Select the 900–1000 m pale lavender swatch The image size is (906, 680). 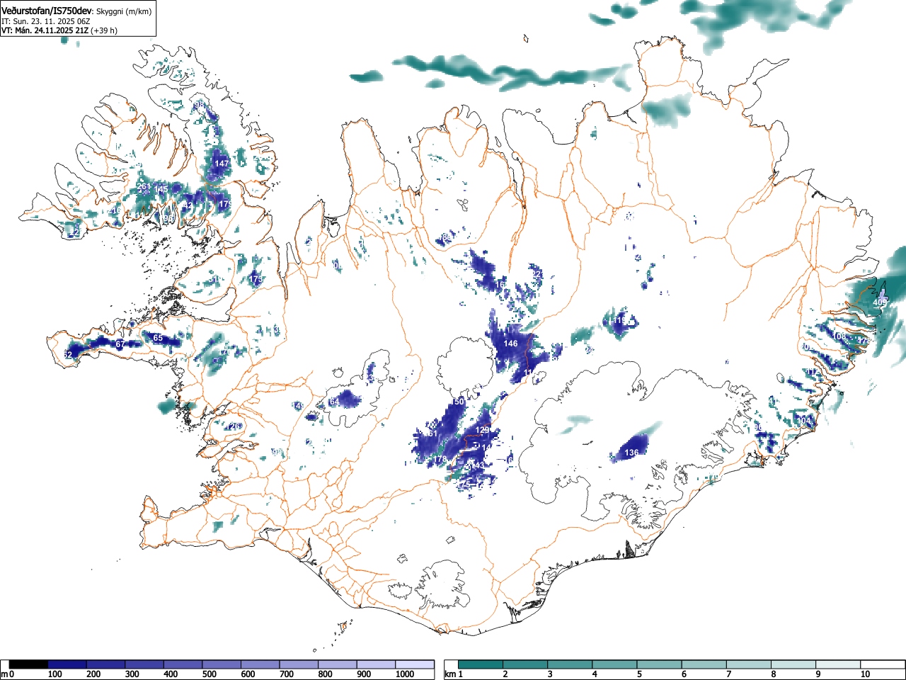pyautogui.click(x=377, y=664)
